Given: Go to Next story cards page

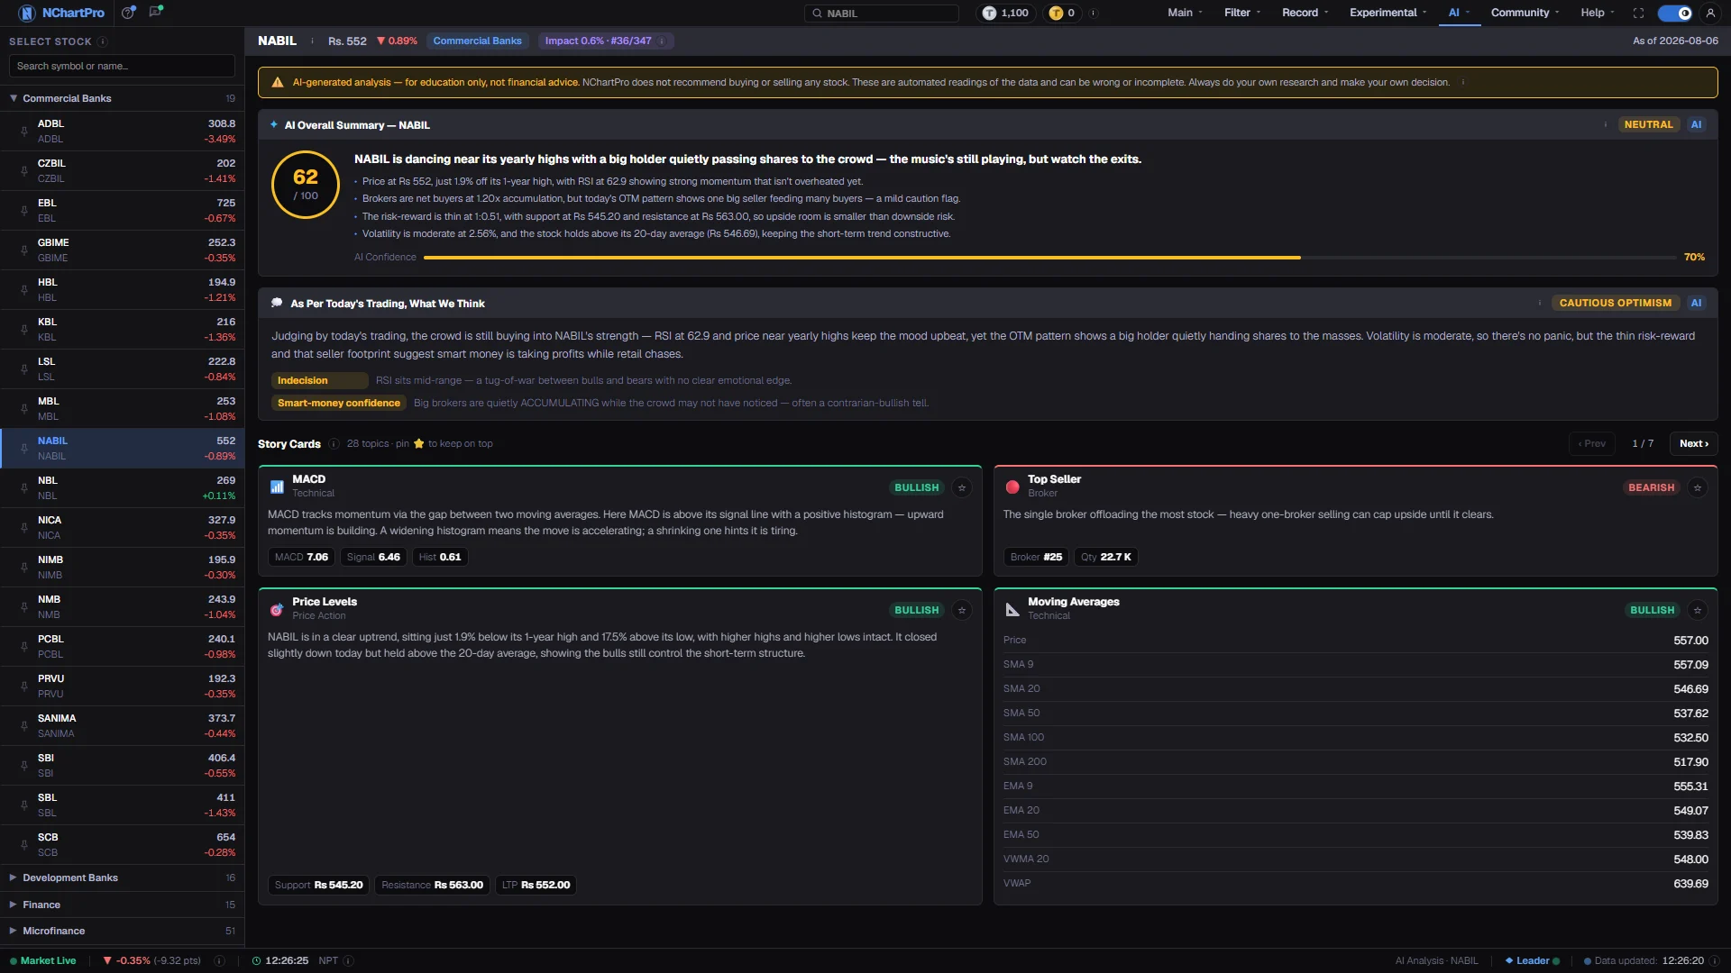Looking at the screenshot, I should 1693,443.
